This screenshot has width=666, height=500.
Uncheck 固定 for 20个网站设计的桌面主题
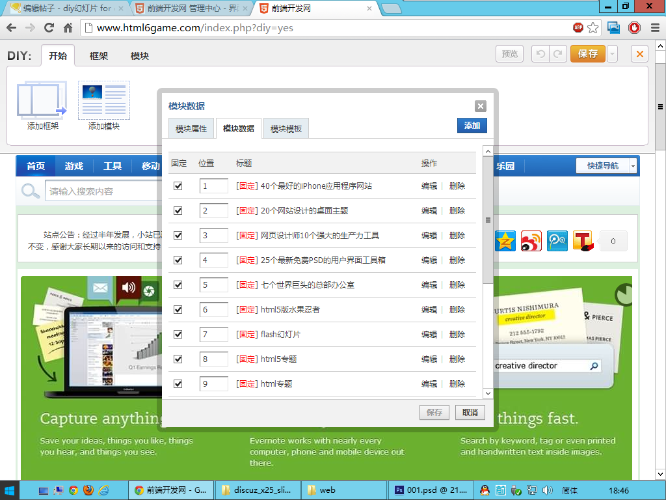tap(178, 210)
